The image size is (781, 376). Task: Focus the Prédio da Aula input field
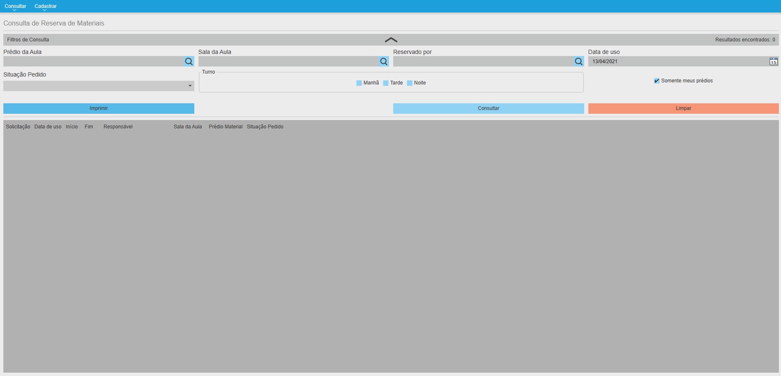[93, 61]
